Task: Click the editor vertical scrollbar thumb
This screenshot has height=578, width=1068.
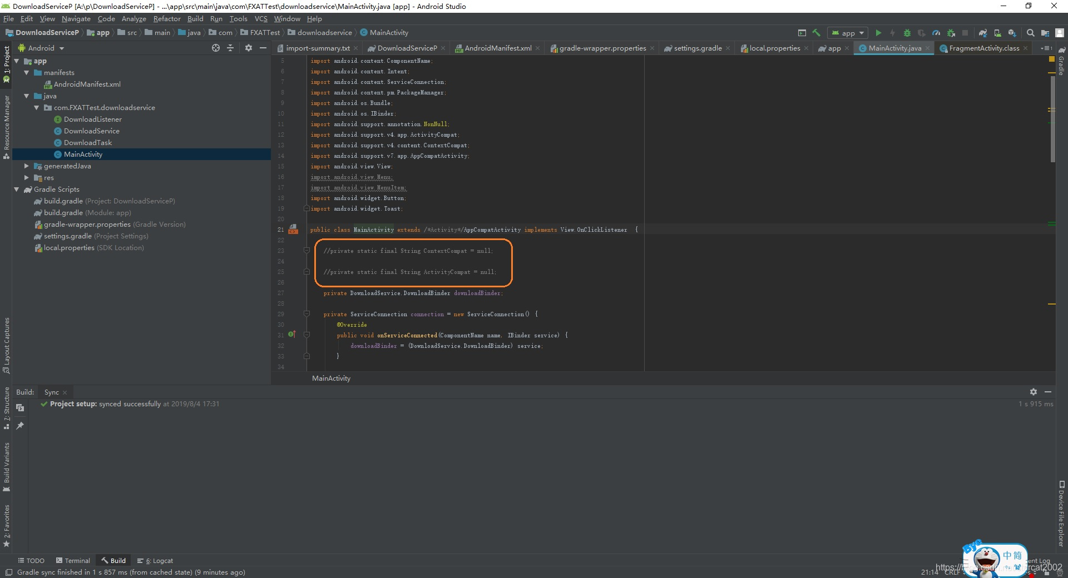Action: (1052, 119)
